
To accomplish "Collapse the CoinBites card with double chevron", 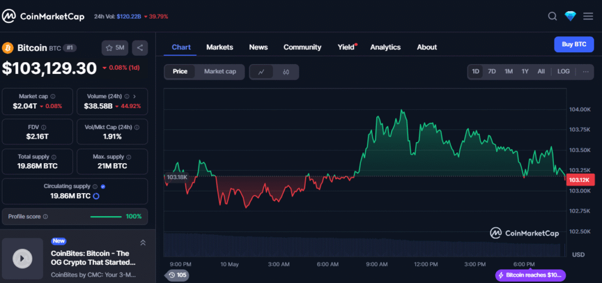I will tap(143, 242).
